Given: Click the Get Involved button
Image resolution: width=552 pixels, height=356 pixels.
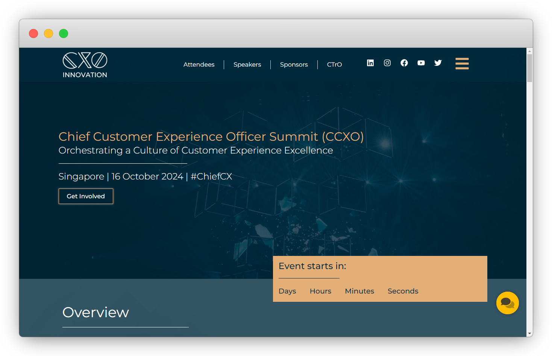Looking at the screenshot, I should [86, 196].
